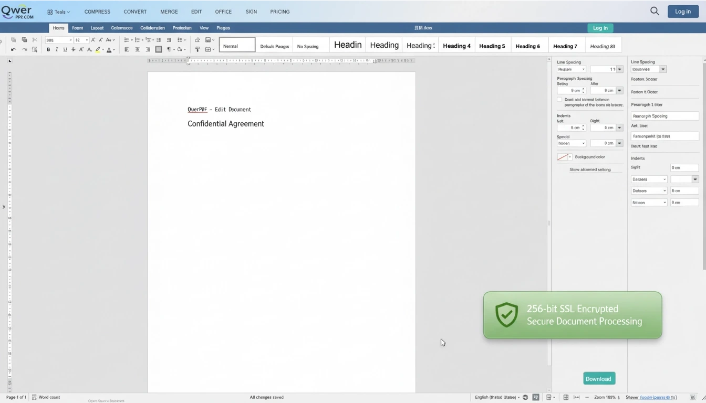706x403 pixels.
Task: Click the justify alignment icon
Action: (x=158, y=49)
